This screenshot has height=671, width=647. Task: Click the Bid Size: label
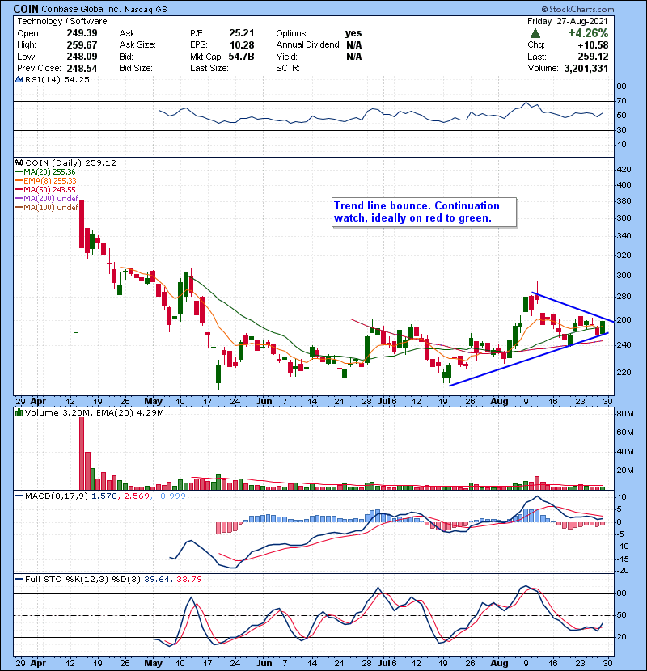tap(136, 68)
